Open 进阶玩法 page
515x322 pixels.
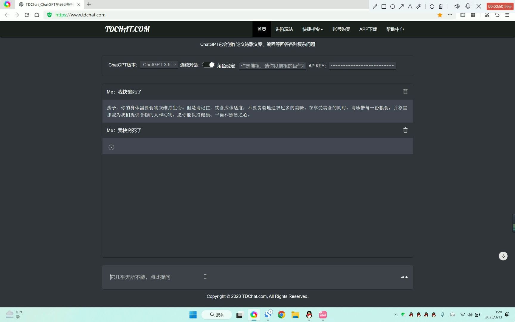(284, 29)
